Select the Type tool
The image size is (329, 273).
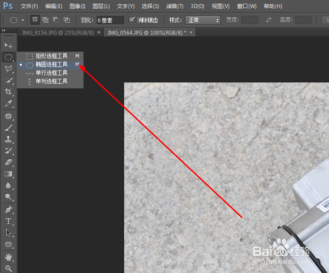(8, 221)
